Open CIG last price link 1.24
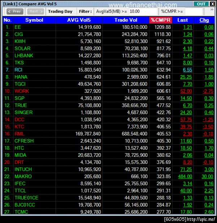The height and width of the screenshot is (223, 217). tap(188, 34)
